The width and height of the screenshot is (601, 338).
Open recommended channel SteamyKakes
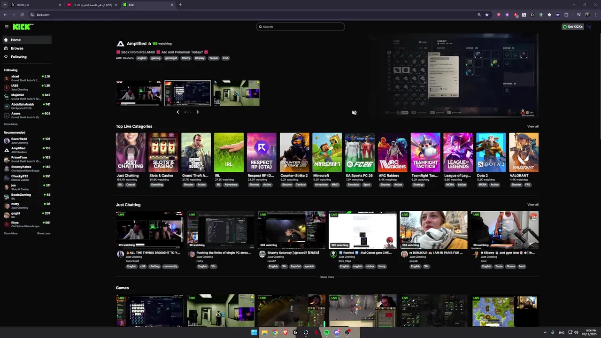click(x=27, y=169)
